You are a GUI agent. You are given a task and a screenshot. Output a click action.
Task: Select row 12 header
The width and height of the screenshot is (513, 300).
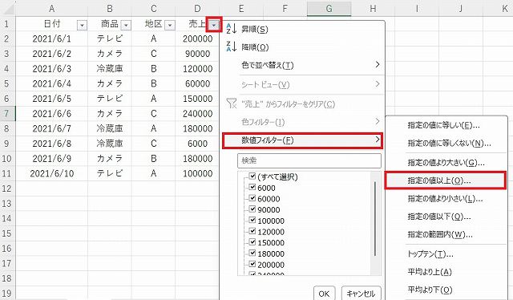point(7,189)
